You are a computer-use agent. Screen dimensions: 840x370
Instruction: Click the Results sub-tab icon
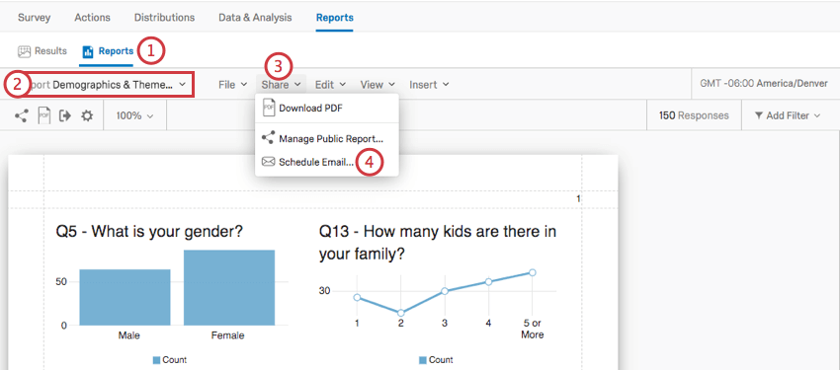pos(24,51)
